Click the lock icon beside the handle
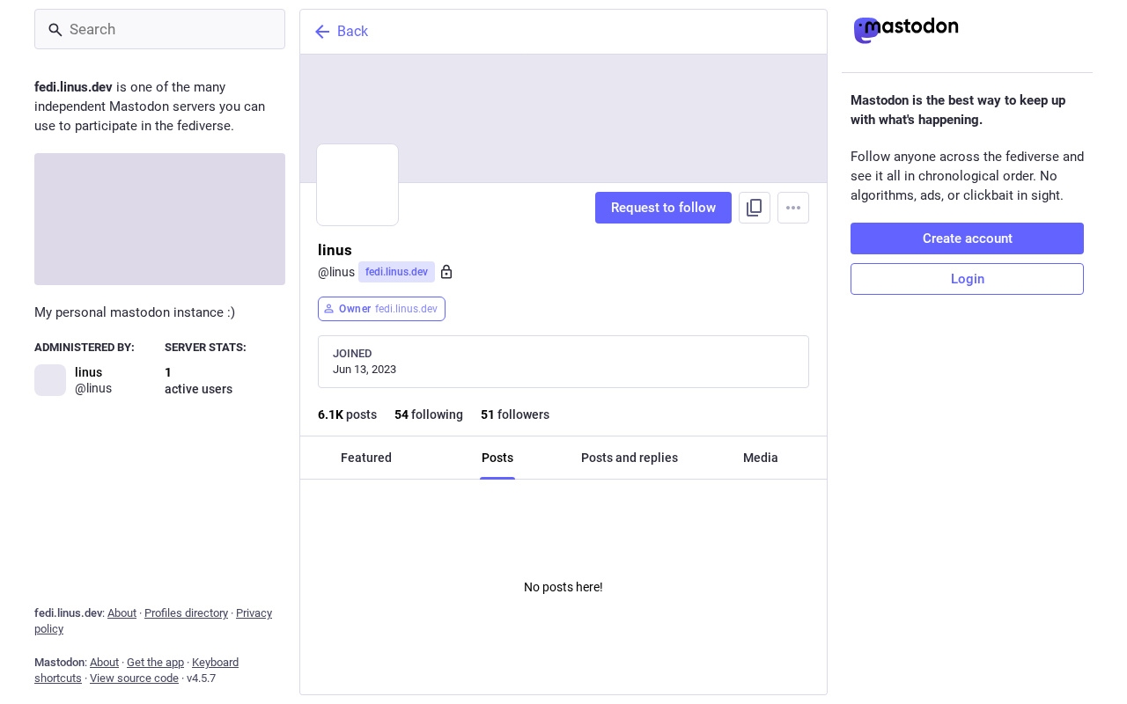The height and width of the screenshot is (704, 1127). [446, 272]
